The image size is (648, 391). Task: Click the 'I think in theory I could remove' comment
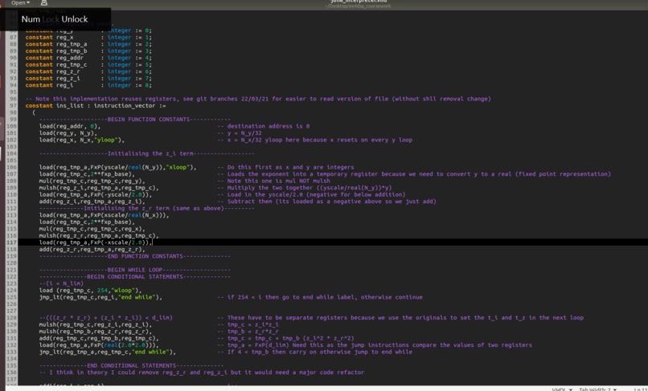tap(202, 373)
